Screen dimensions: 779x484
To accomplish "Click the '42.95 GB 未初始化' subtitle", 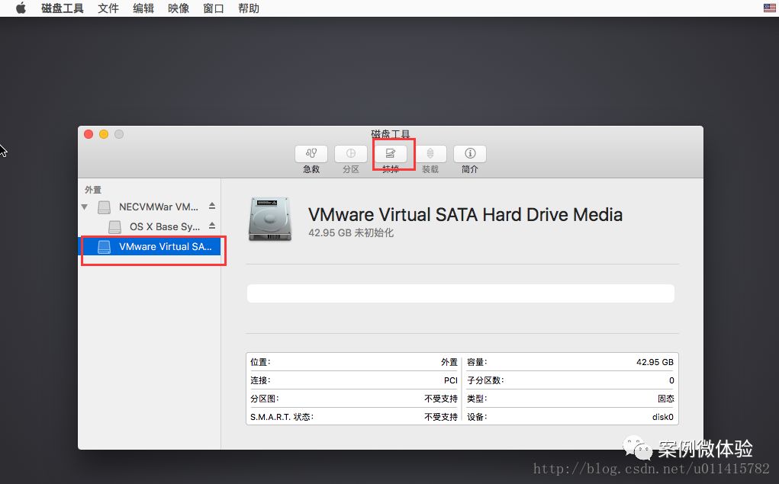I will coord(351,232).
